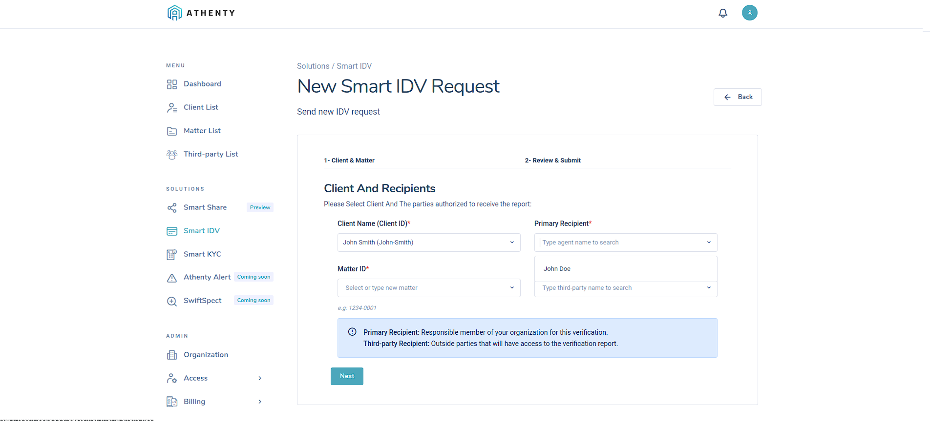The width and height of the screenshot is (930, 427).
Task: Go to Client List
Action: [201, 107]
